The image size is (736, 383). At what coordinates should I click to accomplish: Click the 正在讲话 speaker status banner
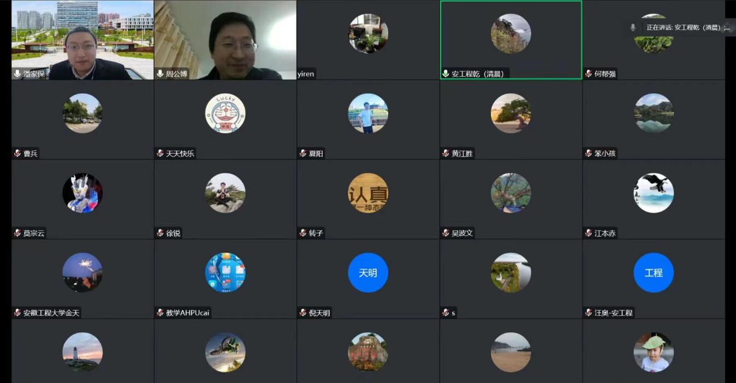687,27
